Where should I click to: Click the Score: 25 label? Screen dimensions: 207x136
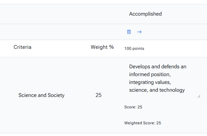coord(133,107)
